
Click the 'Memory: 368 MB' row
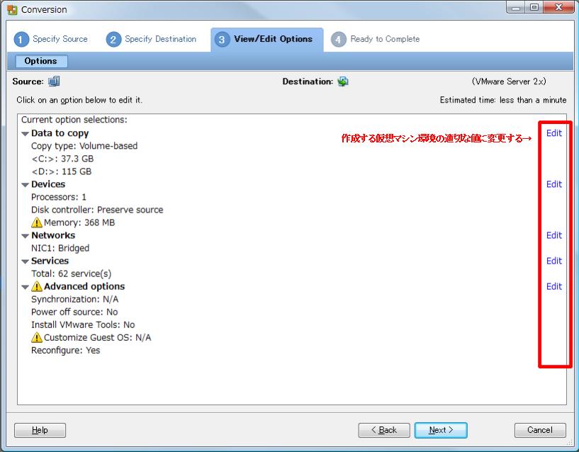(79, 222)
